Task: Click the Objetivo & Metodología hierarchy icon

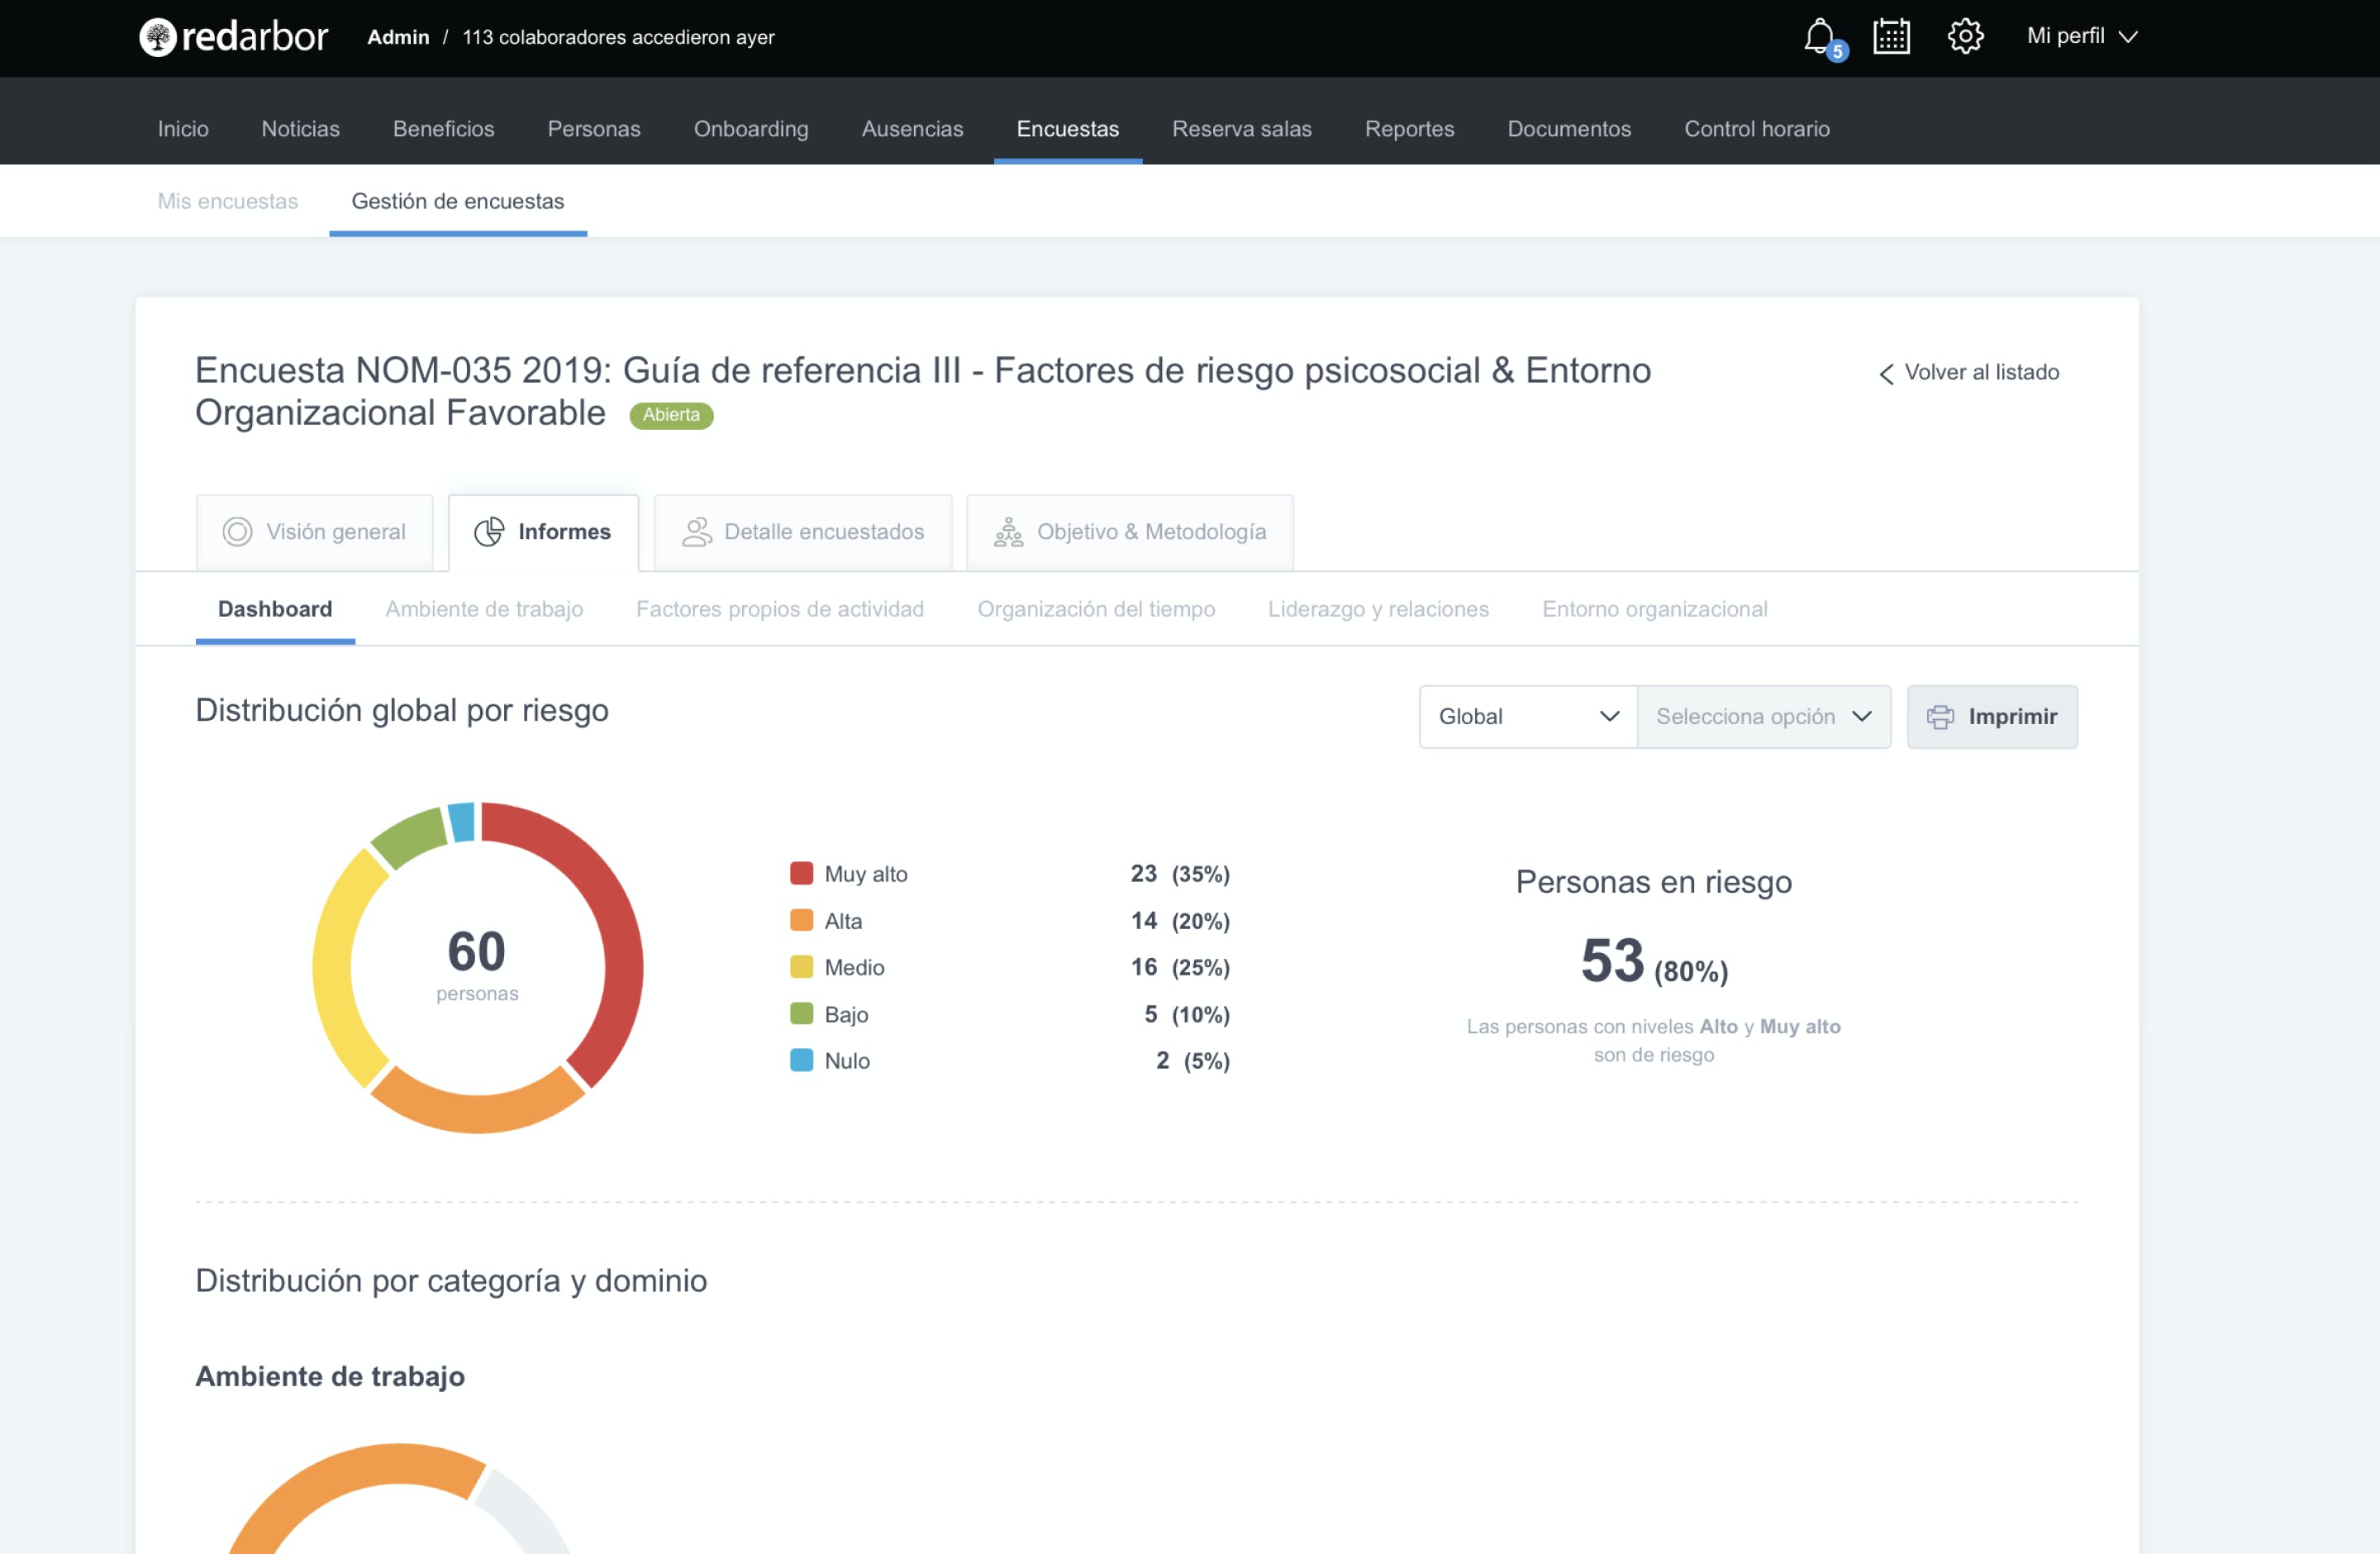Action: click(1008, 532)
